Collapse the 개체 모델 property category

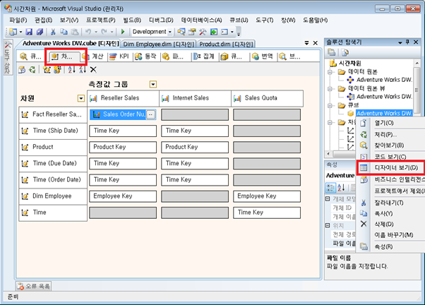tap(328, 199)
